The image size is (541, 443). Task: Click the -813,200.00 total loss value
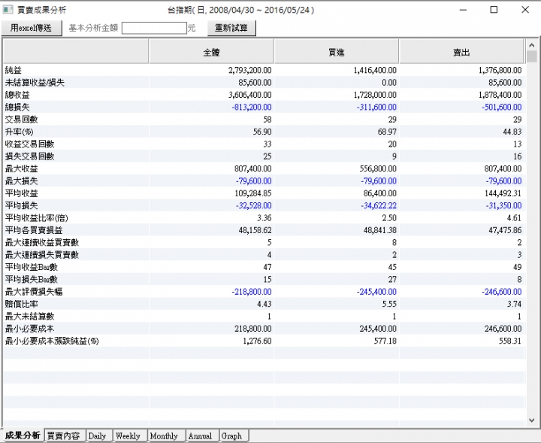click(x=252, y=107)
